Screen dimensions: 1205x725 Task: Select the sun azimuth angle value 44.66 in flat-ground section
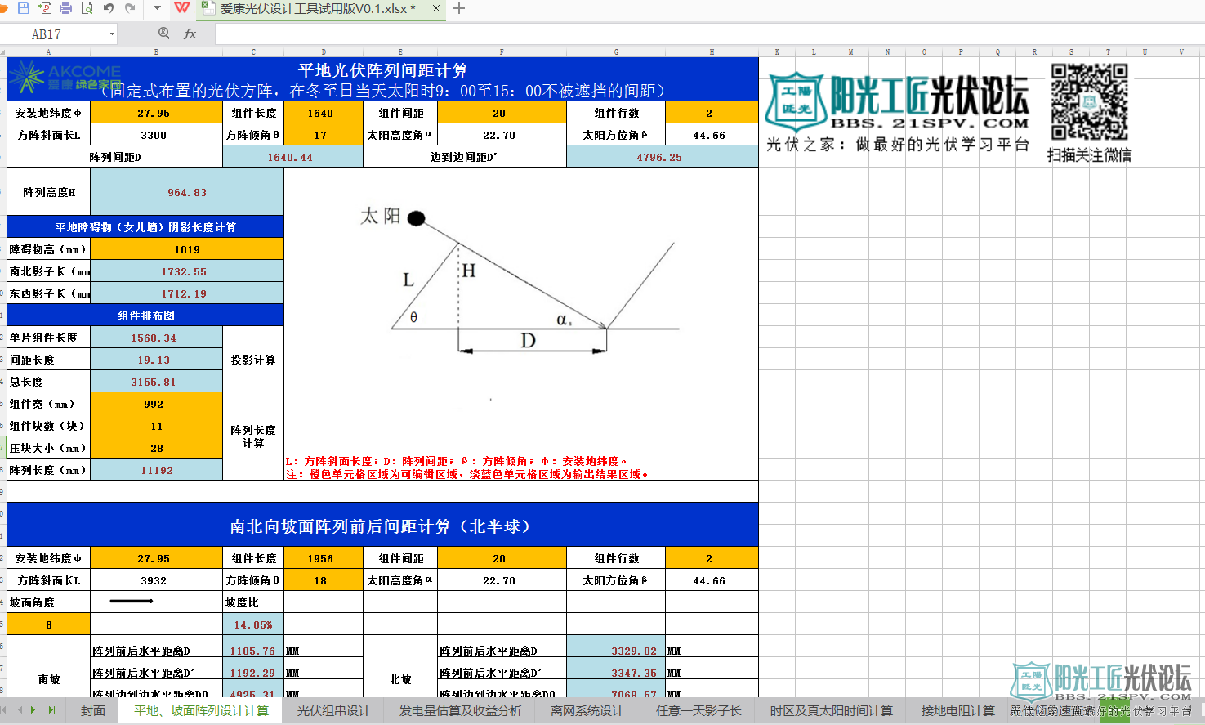pyautogui.click(x=712, y=135)
